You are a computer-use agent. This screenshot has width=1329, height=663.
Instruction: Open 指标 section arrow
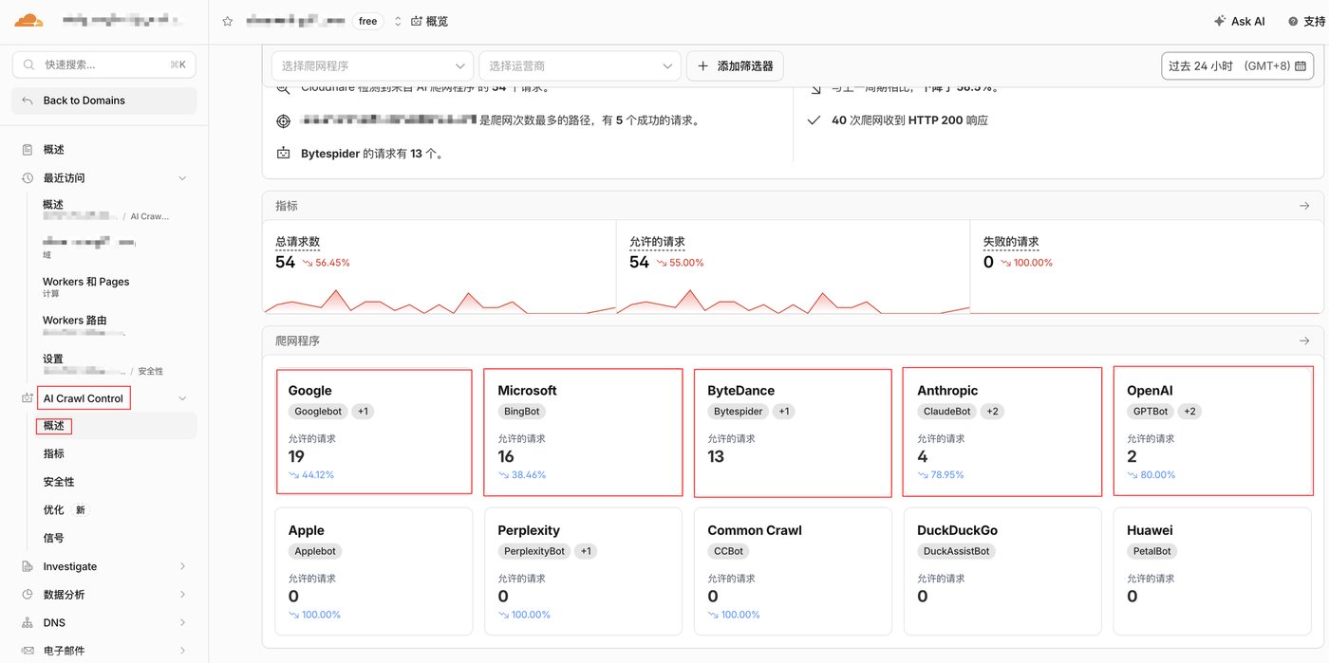(1304, 206)
